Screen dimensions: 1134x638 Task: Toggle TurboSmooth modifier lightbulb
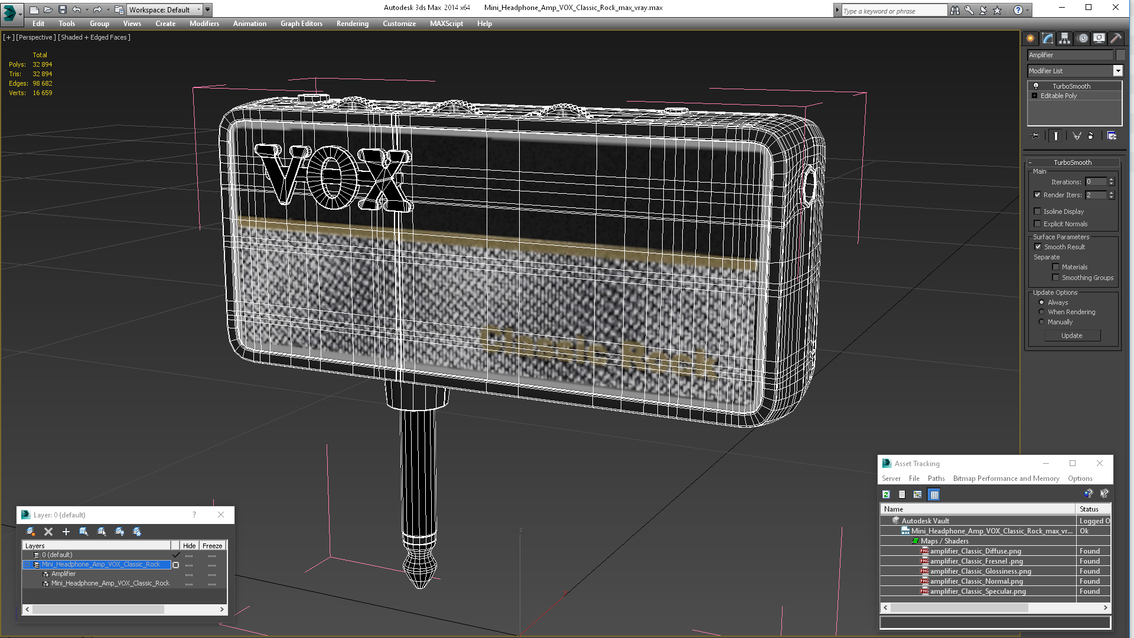tap(1035, 86)
